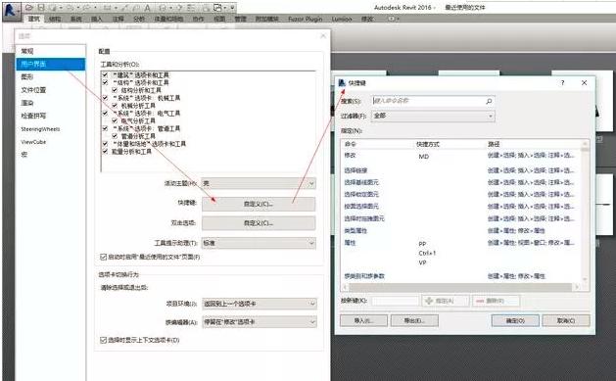This screenshot has width=616, height=381.
Task: Click the Text 'A' icon in quick access toolbar
Action: click(x=147, y=8)
